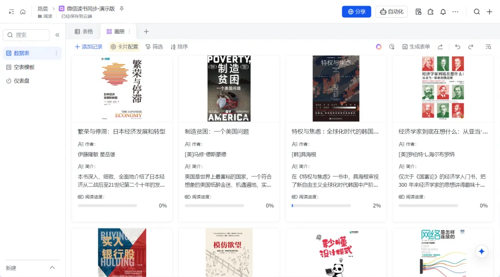This screenshot has width=500, height=277.
Task: Click title 制造贫困：一个美国问题
Action: [217, 132]
